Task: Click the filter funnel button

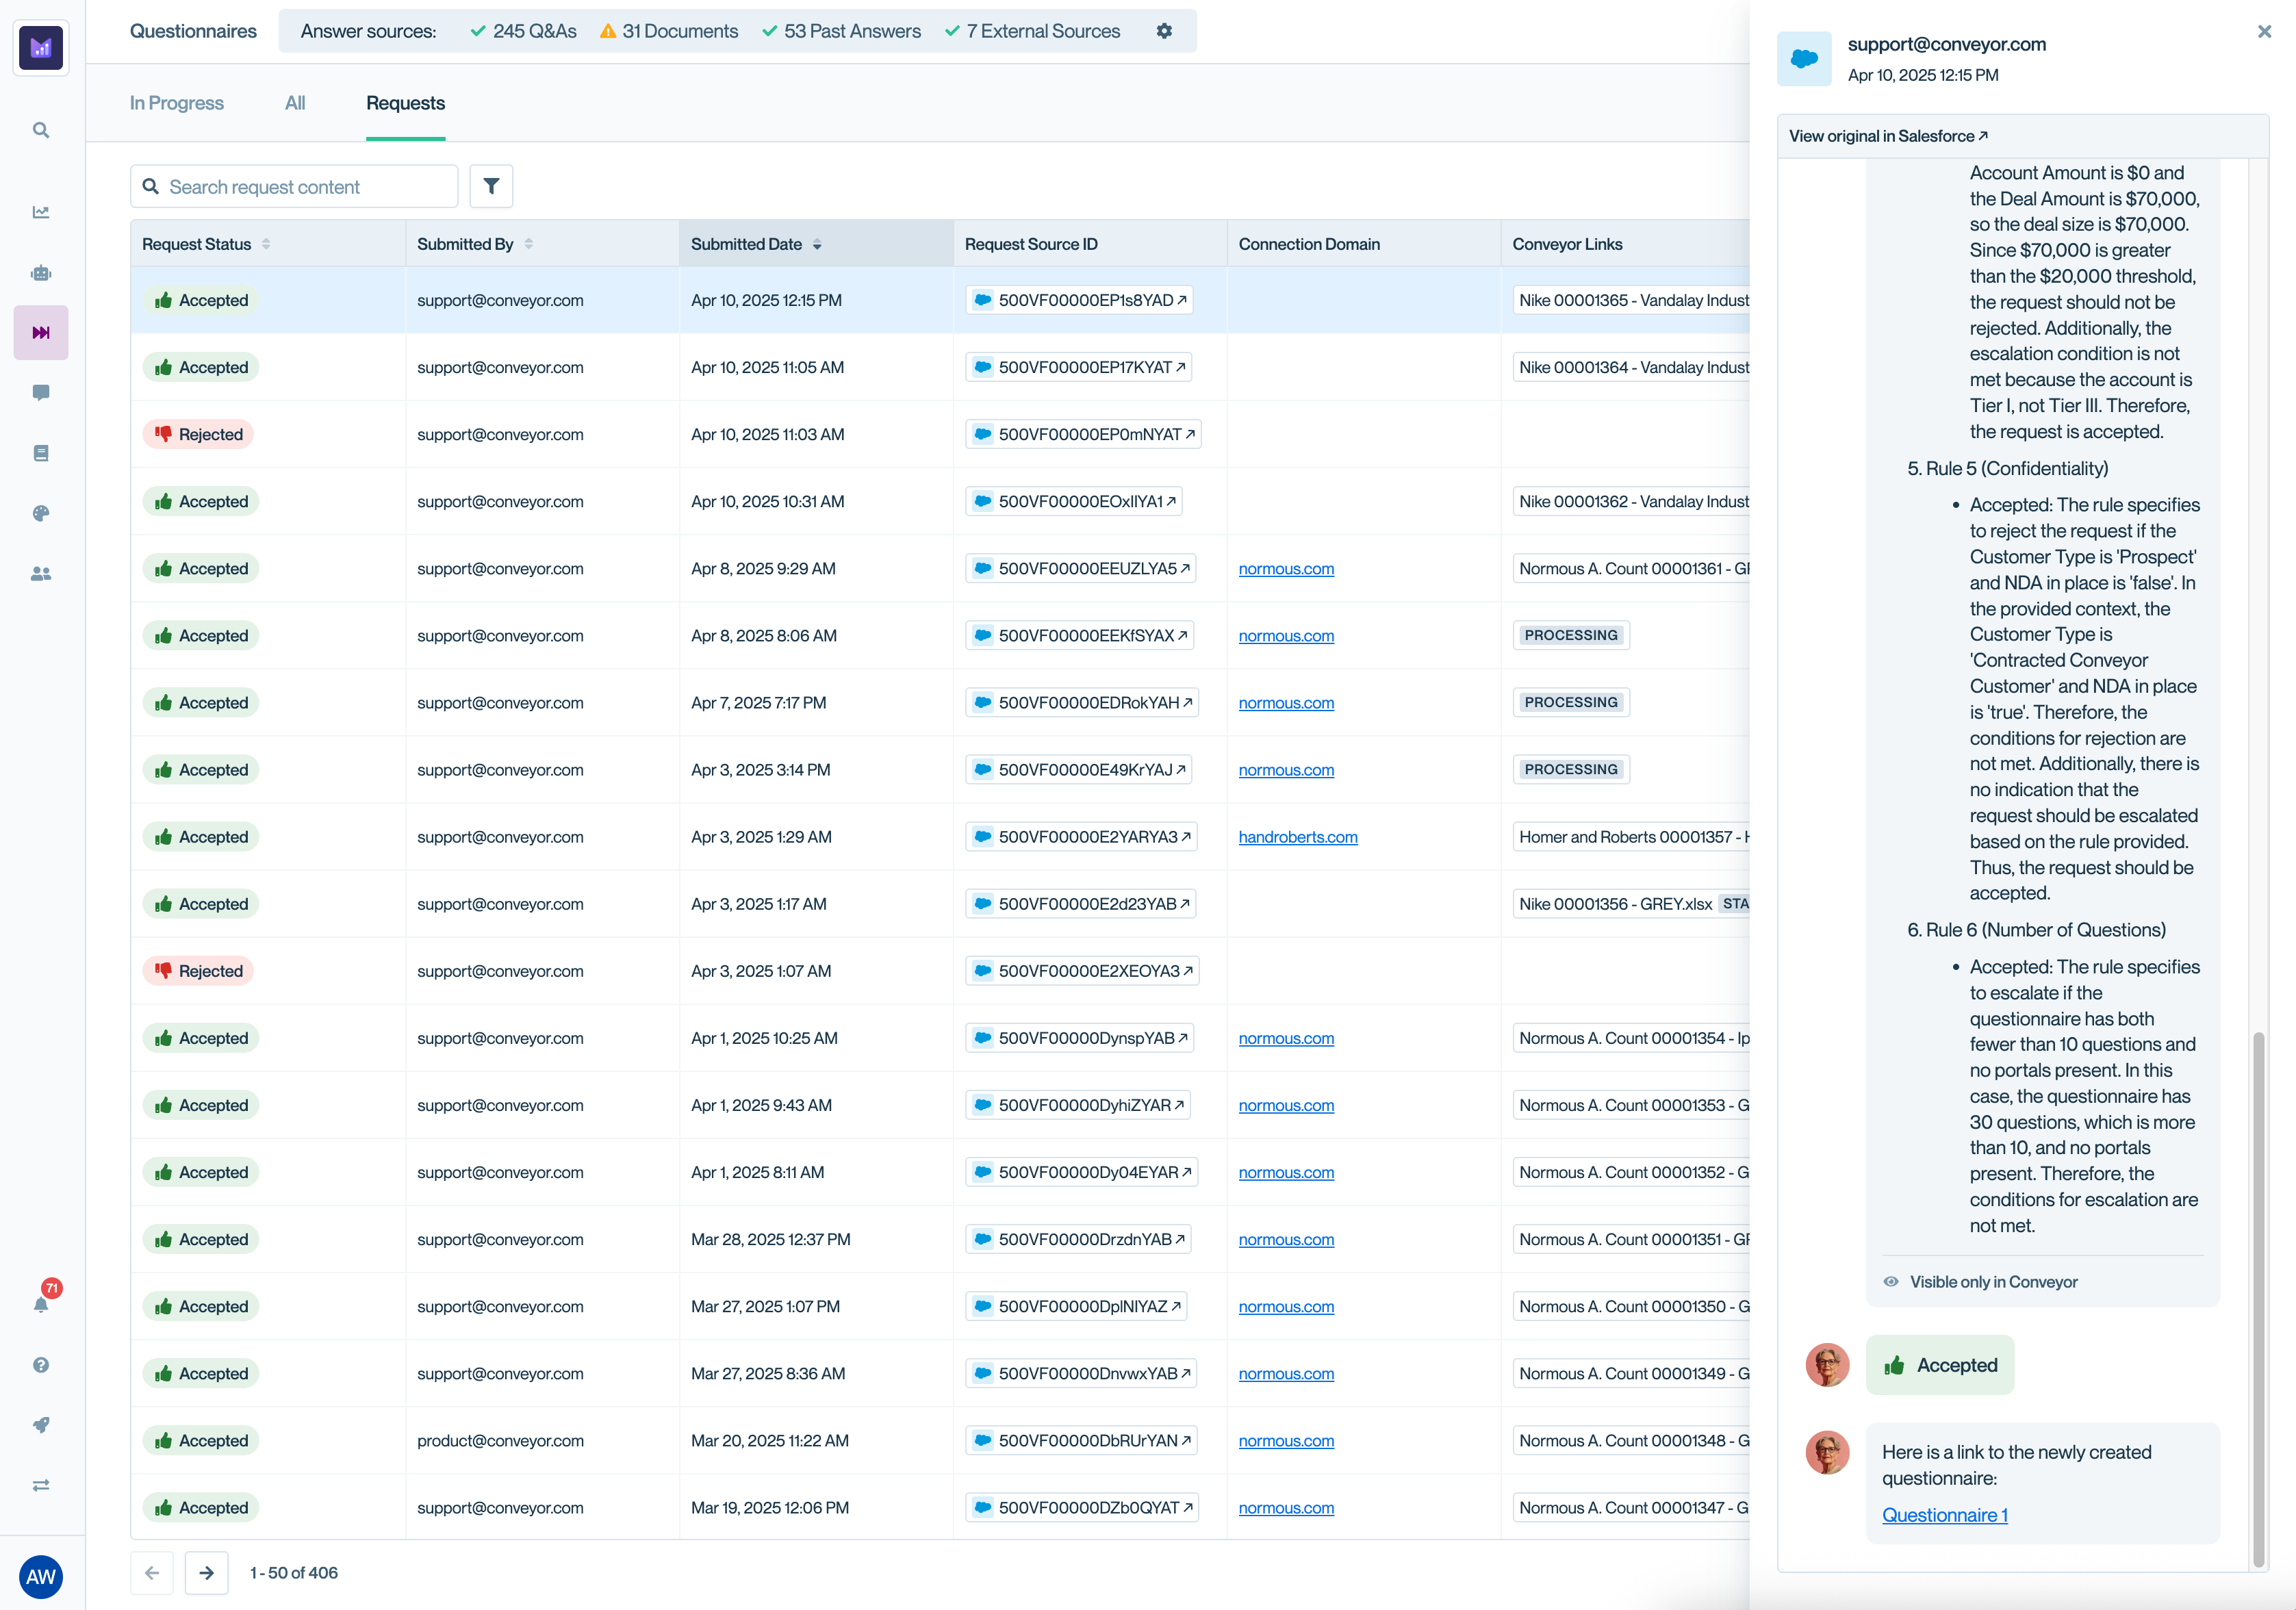Action: [491, 186]
